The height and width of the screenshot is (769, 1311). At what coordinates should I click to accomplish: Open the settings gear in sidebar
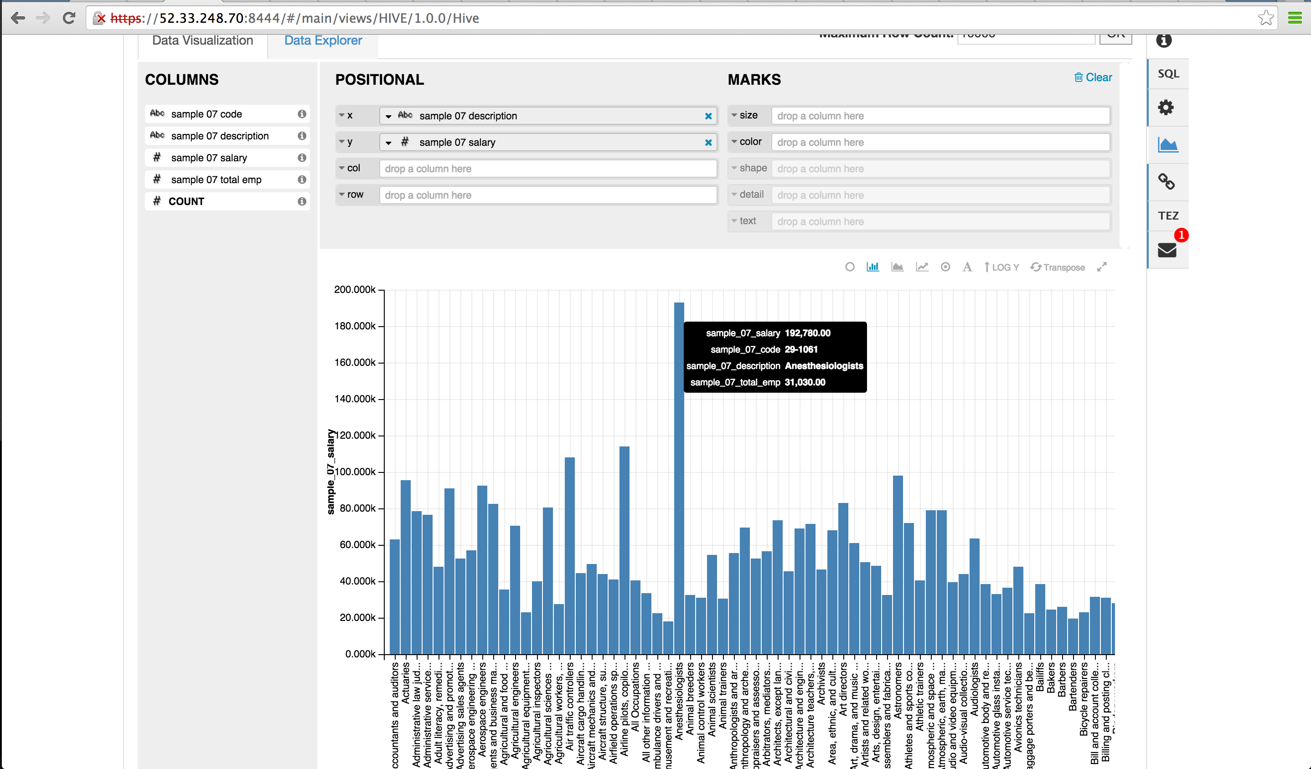pyautogui.click(x=1165, y=108)
